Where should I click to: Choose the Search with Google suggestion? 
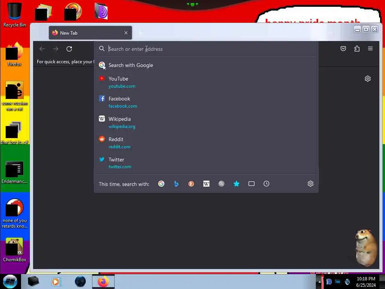tap(206, 65)
